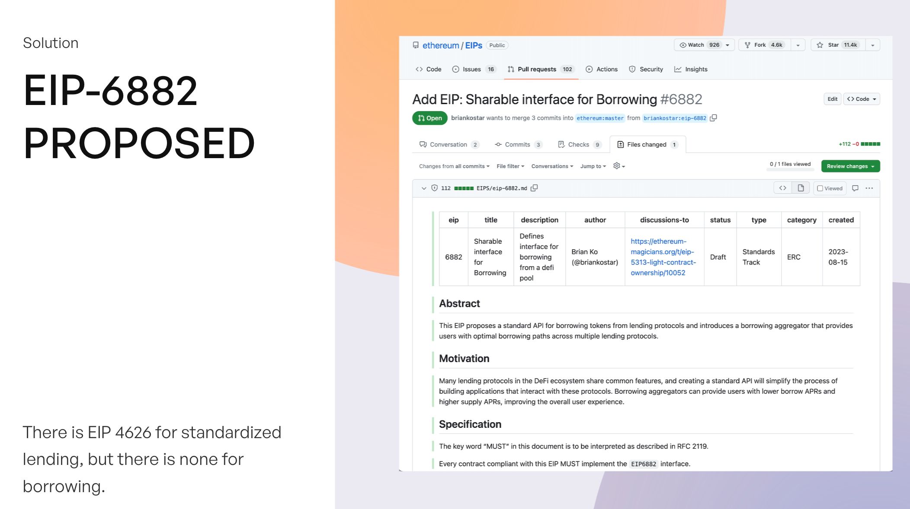Screen dimensions: 910x509
Task: Click the diff expand icon for eip-6882.md
Action: [424, 188]
